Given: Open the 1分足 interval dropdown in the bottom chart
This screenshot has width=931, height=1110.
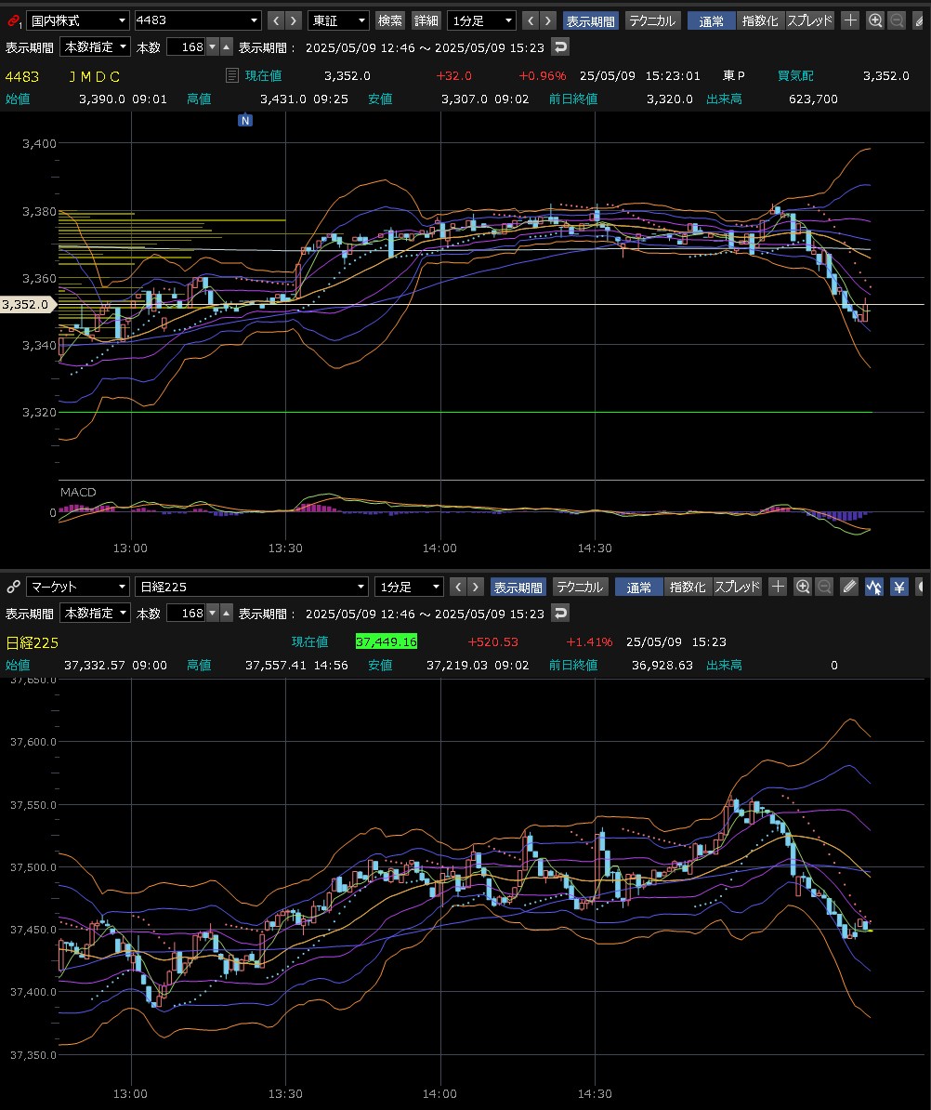Looking at the screenshot, I should [x=408, y=587].
